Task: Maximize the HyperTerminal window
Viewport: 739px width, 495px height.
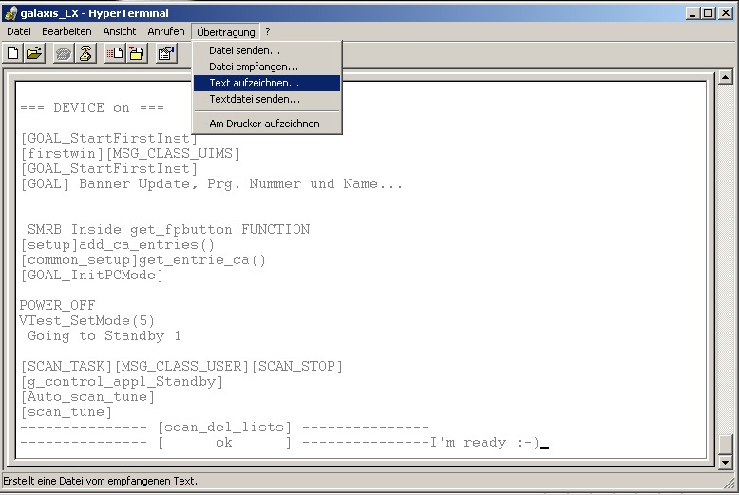Action: (708, 13)
